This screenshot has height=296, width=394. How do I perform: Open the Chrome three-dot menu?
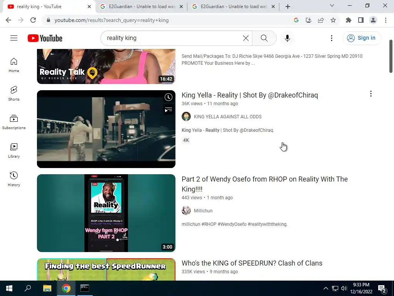click(386, 20)
